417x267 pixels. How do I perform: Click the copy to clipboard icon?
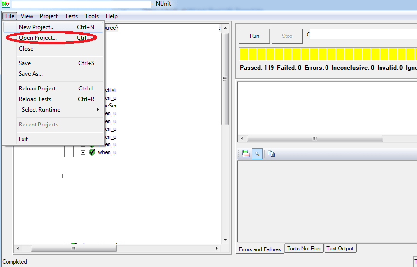coord(271,154)
